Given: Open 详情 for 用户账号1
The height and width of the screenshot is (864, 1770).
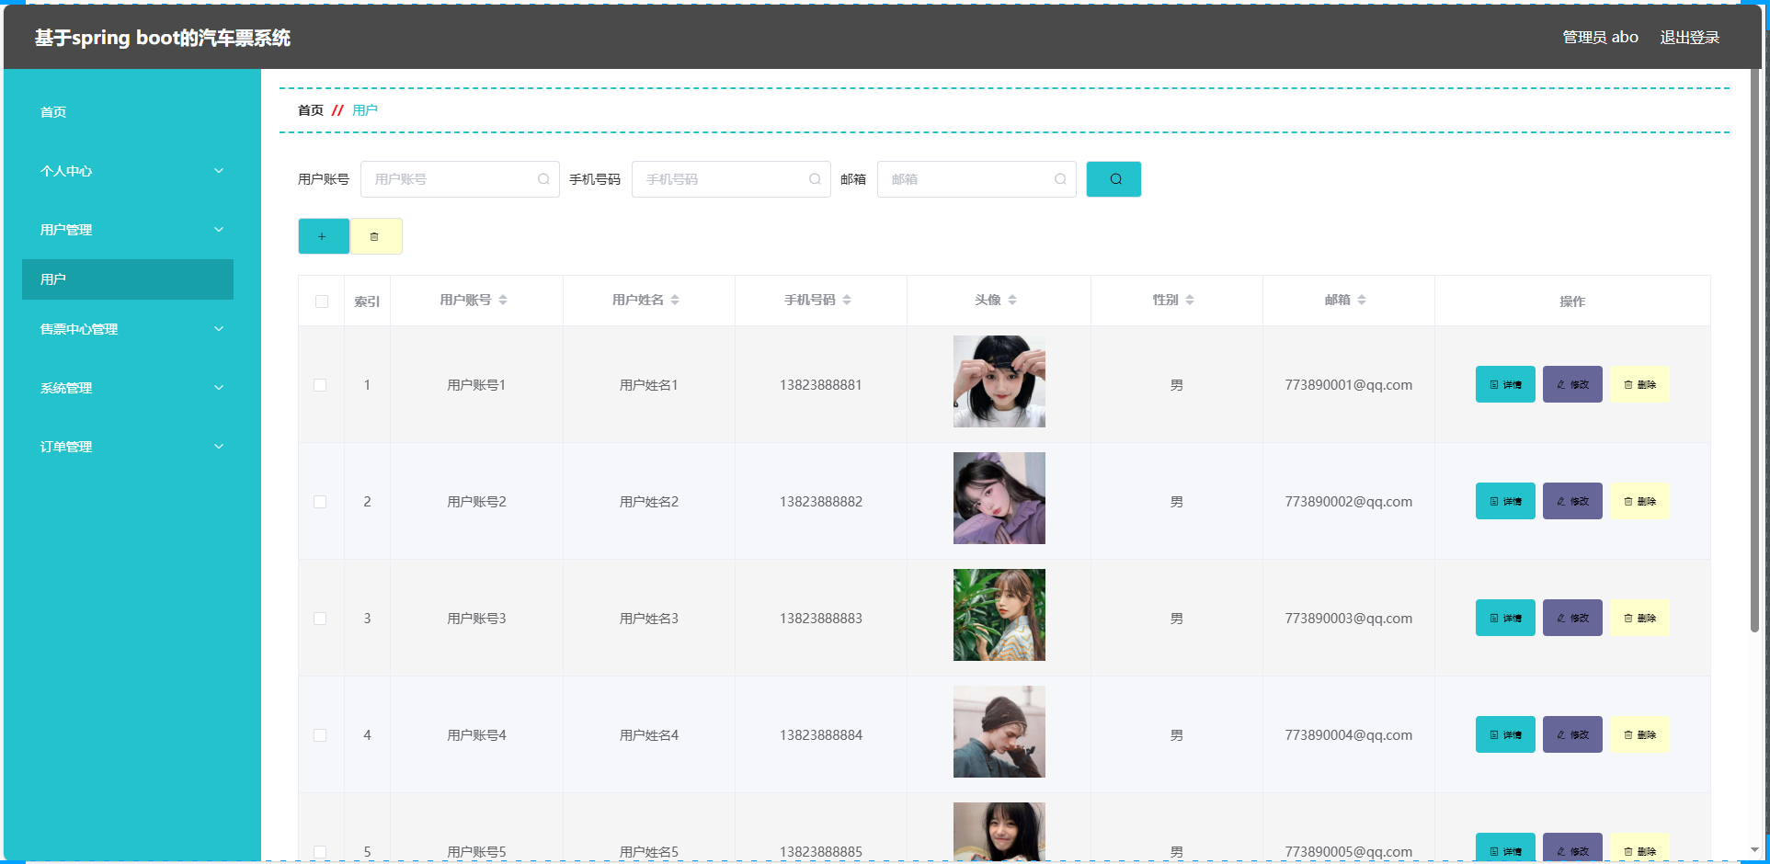Looking at the screenshot, I should [1505, 384].
